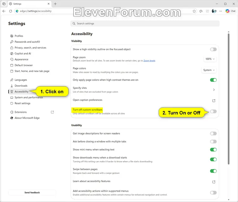Expand Specify sites chevron
This screenshot has height=202, width=238.
click(214, 90)
